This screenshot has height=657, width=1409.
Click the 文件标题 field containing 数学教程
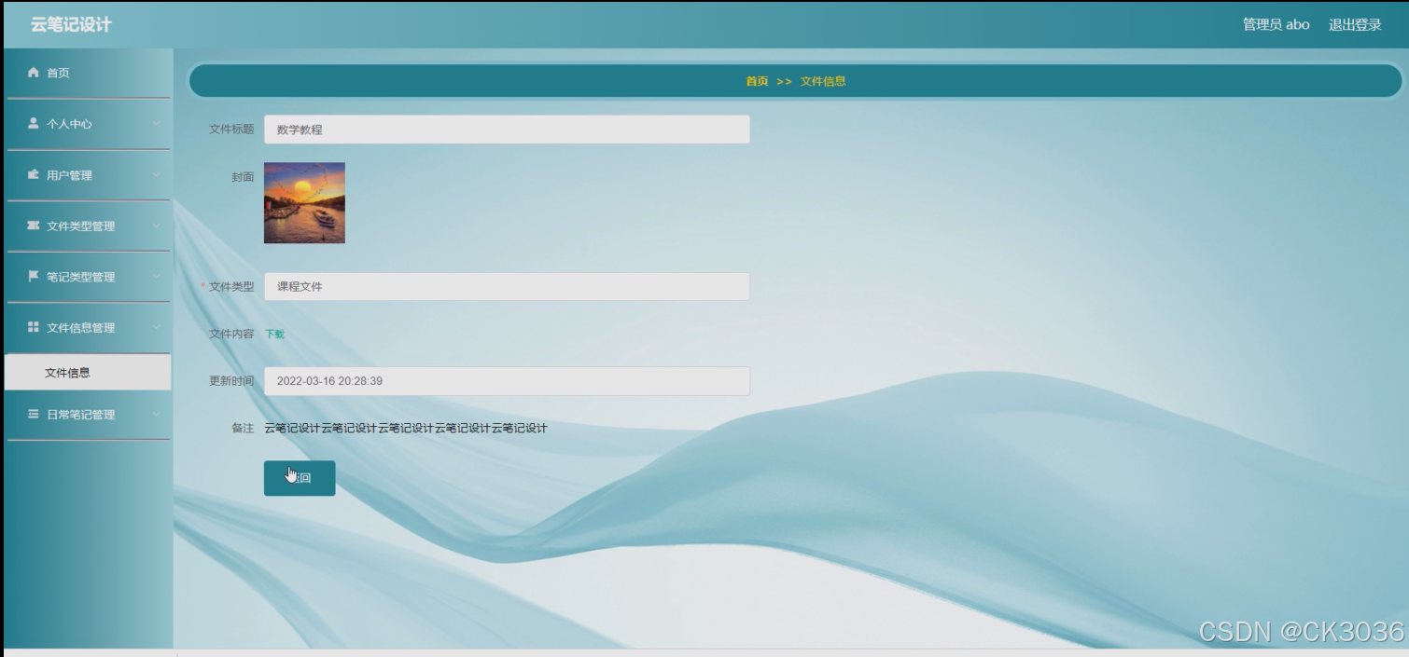coord(507,130)
